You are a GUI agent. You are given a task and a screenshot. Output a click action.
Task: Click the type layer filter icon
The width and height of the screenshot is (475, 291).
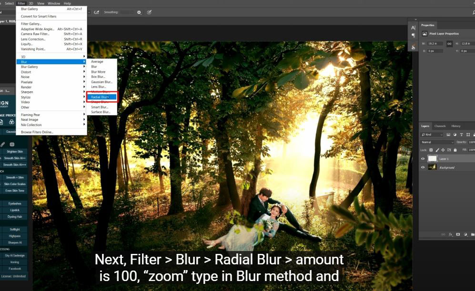click(x=461, y=135)
